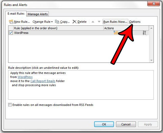The height and width of the screenshot is (133, 163).
Task: Edit the WordPress sender link
Action: tap(25, 77)
